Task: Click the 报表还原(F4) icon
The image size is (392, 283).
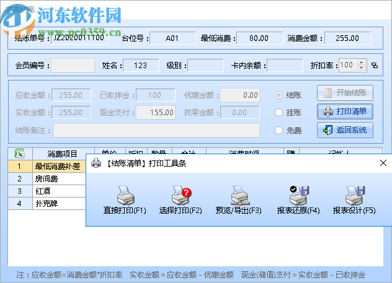Action: [x=299, y=196]
